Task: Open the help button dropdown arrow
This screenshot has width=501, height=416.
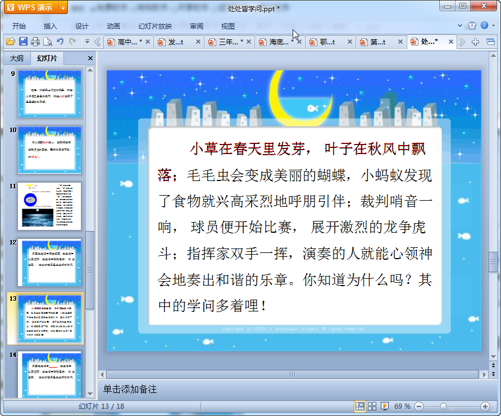Action: pyautogui.click(x=493, y=26)
